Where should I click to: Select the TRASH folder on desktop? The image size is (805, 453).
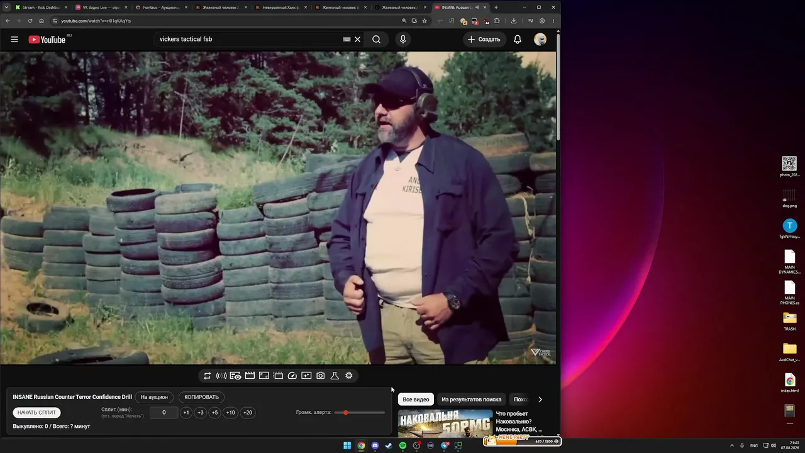click(x=789, y=322)
